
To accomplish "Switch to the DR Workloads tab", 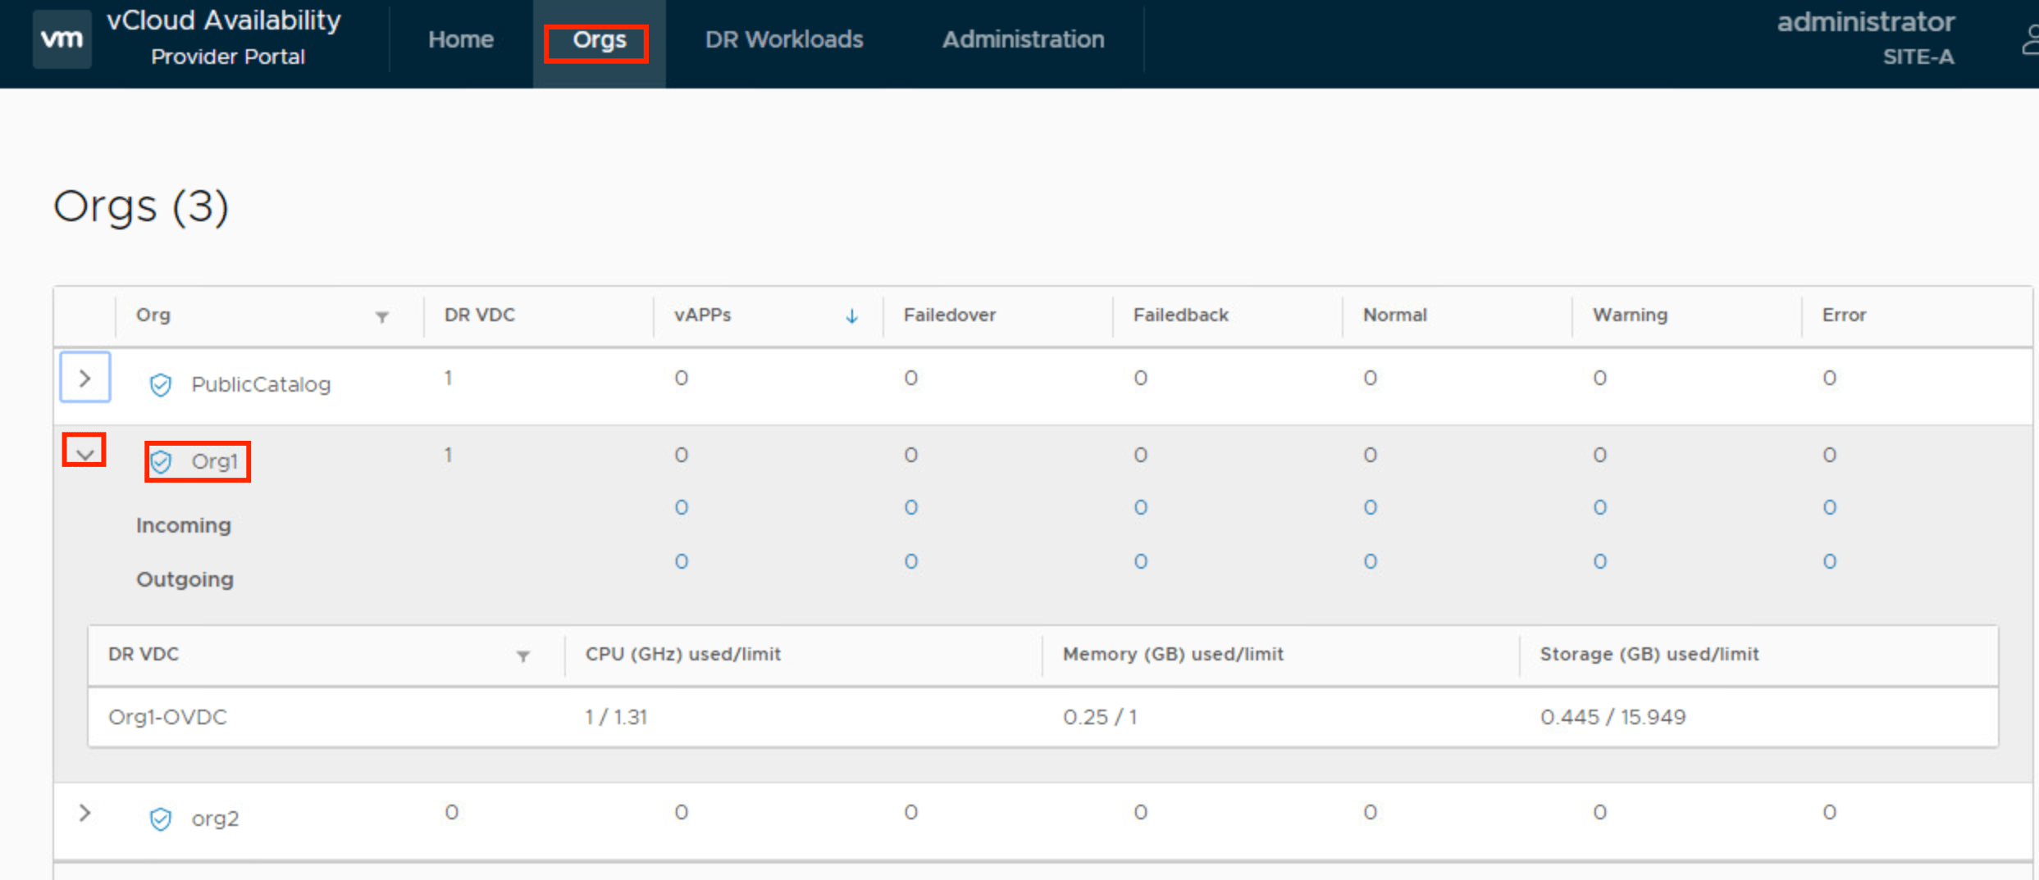I will [783, 39].
